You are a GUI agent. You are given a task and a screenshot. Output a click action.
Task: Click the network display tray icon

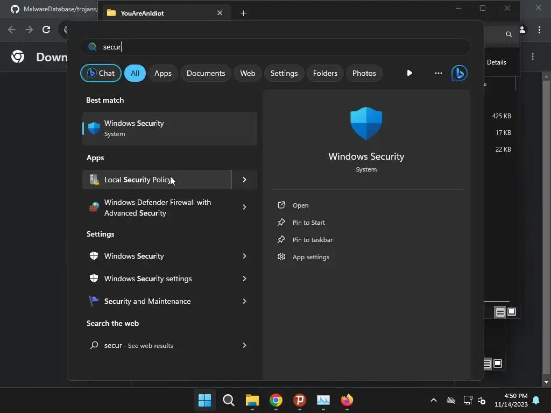coord(468,400)
